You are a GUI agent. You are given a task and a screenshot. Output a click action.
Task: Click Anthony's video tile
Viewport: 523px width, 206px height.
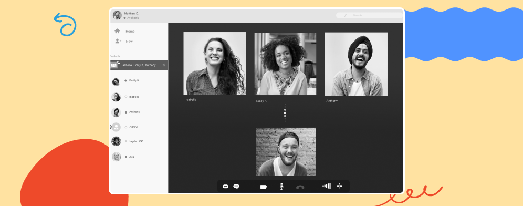tap(356, 64)
